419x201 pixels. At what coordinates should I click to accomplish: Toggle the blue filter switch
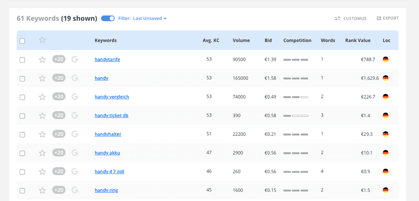point(108,18)
